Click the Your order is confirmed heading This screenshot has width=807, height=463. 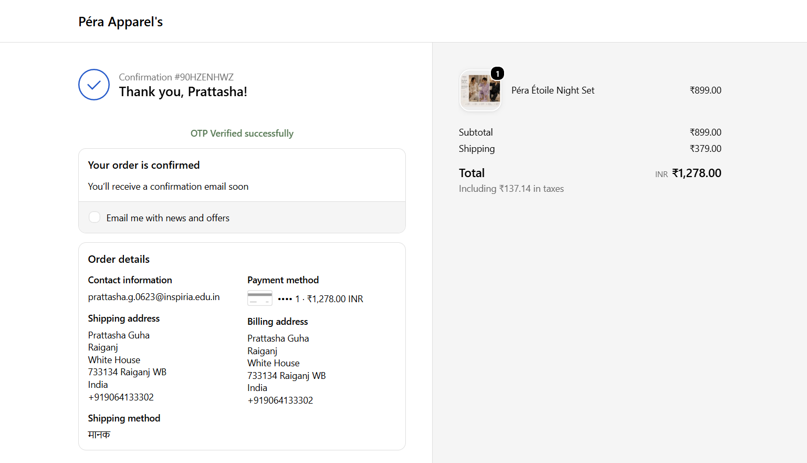144,165
